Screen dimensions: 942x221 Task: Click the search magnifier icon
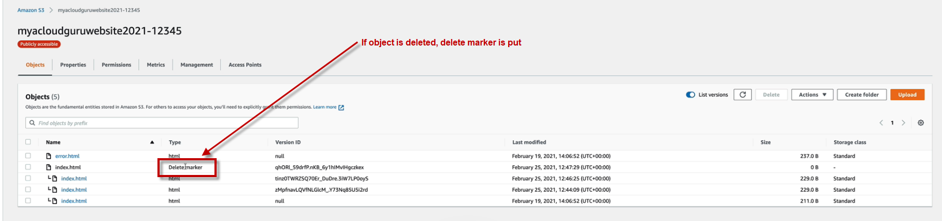(x=33, y=123)
